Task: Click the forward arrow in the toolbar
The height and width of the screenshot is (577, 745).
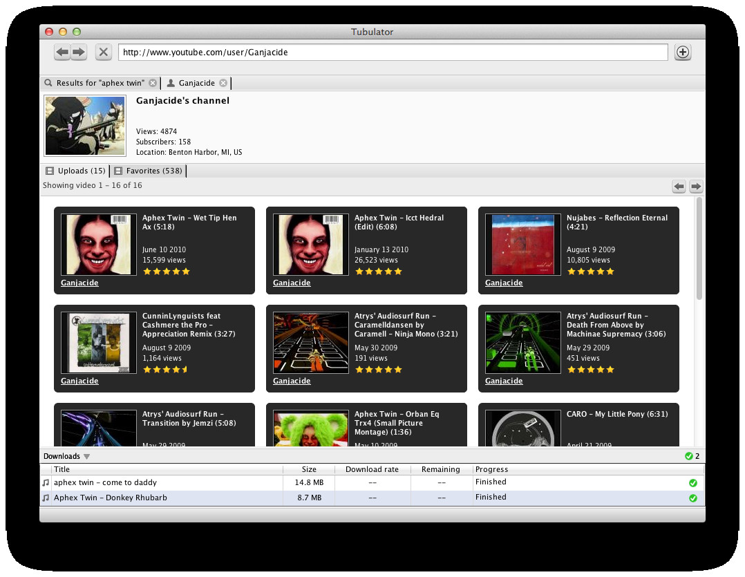Action: (79, 52)
